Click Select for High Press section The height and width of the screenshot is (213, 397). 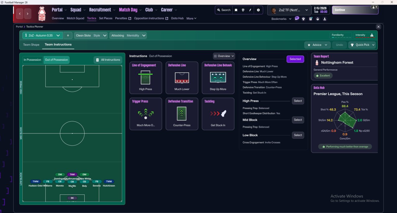pos(298,101)
